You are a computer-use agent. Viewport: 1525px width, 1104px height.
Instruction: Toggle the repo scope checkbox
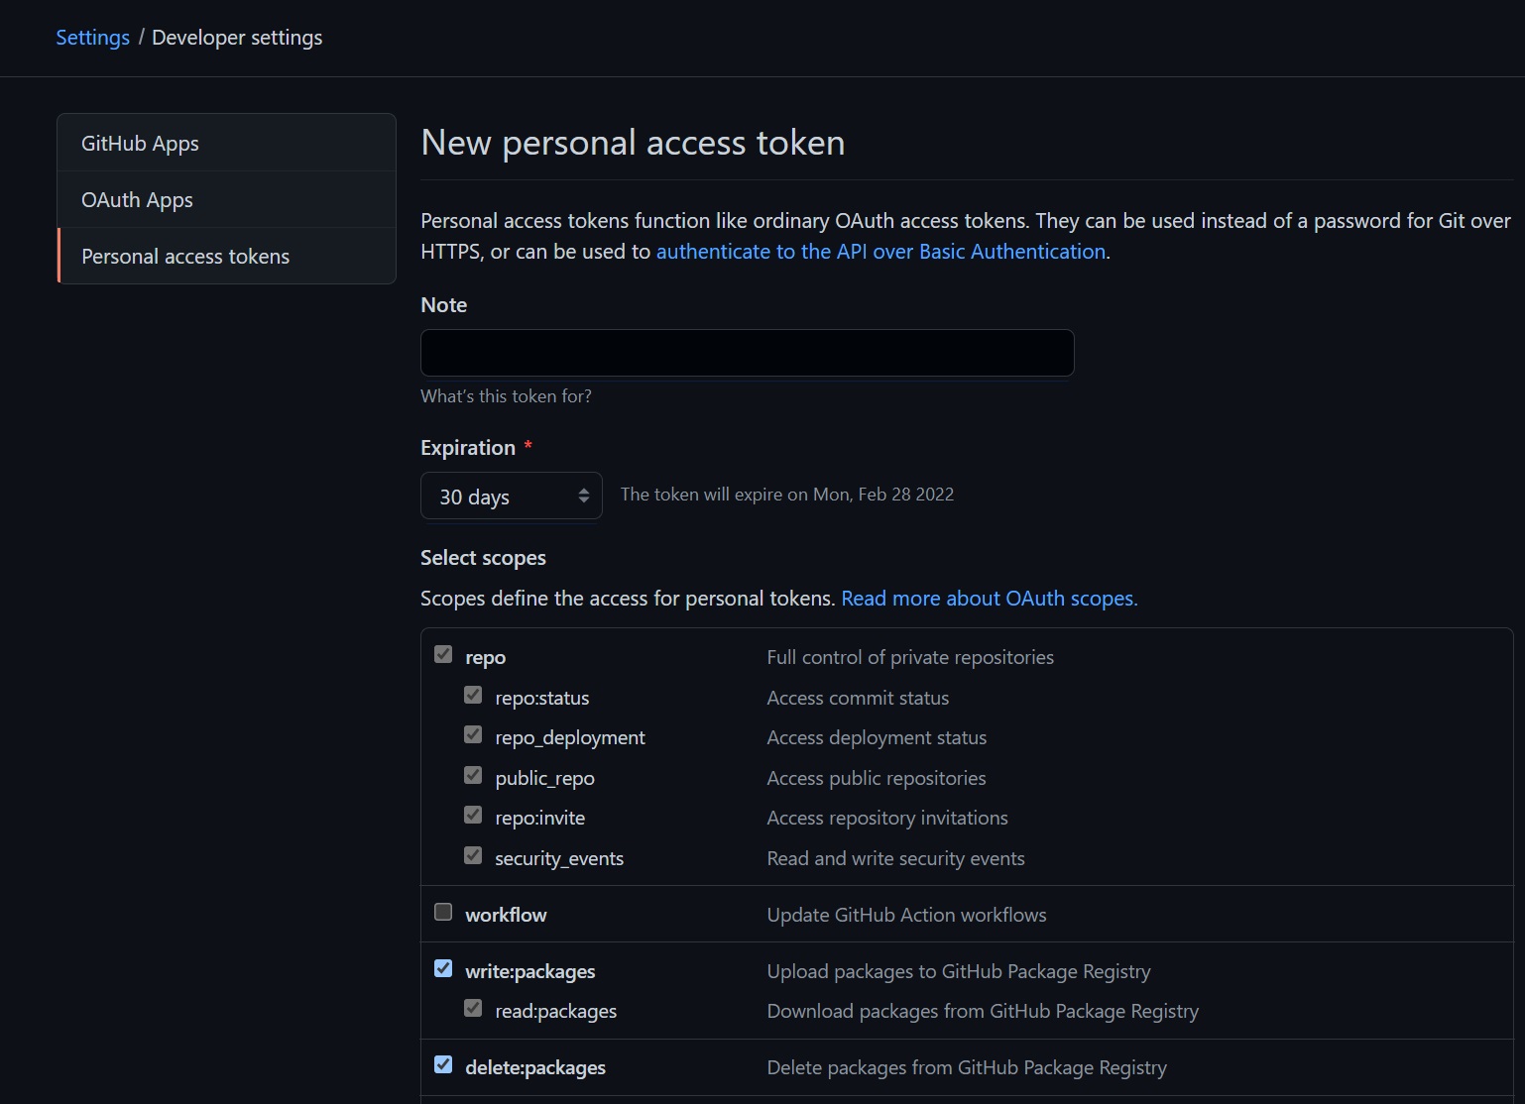click(443, 655)
